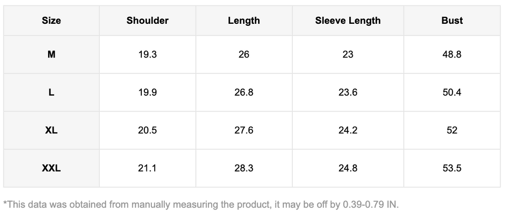Screen dimensions: 508x217
Task: Select the Length column header
Action: (244, 21)
